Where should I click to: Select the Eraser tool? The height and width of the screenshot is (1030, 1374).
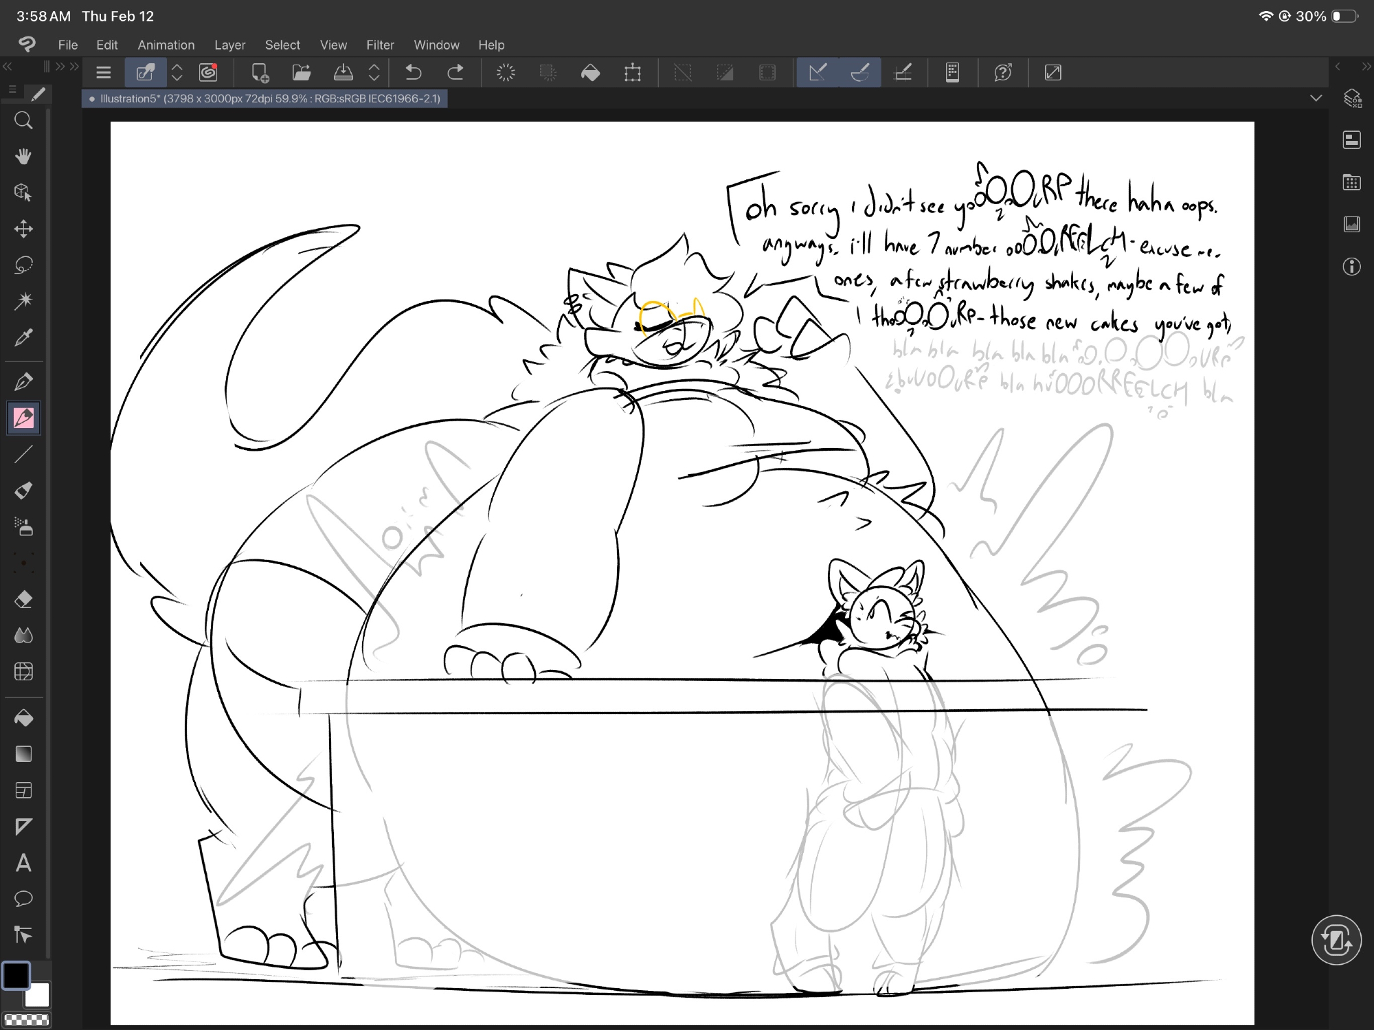click(x=23, y=599)
